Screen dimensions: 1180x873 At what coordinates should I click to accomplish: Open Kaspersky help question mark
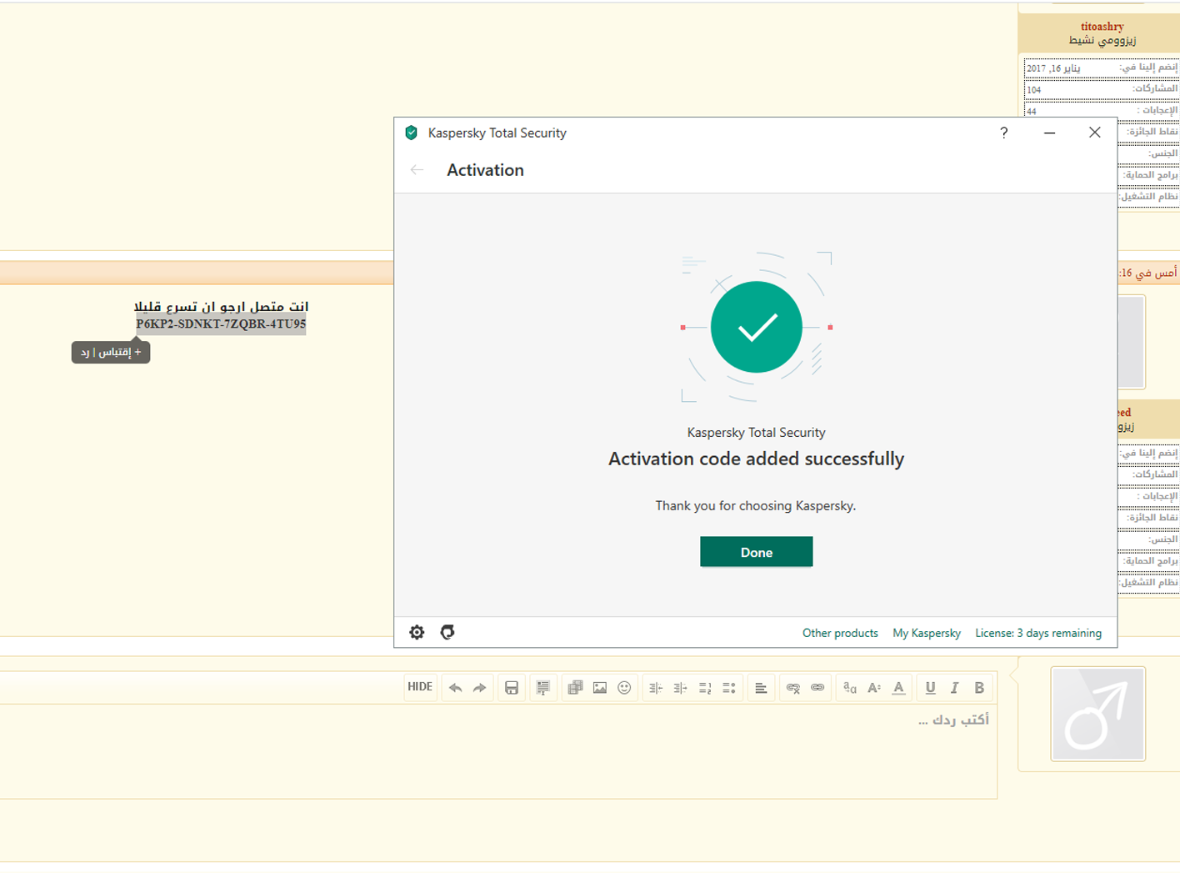[1004, 133]
